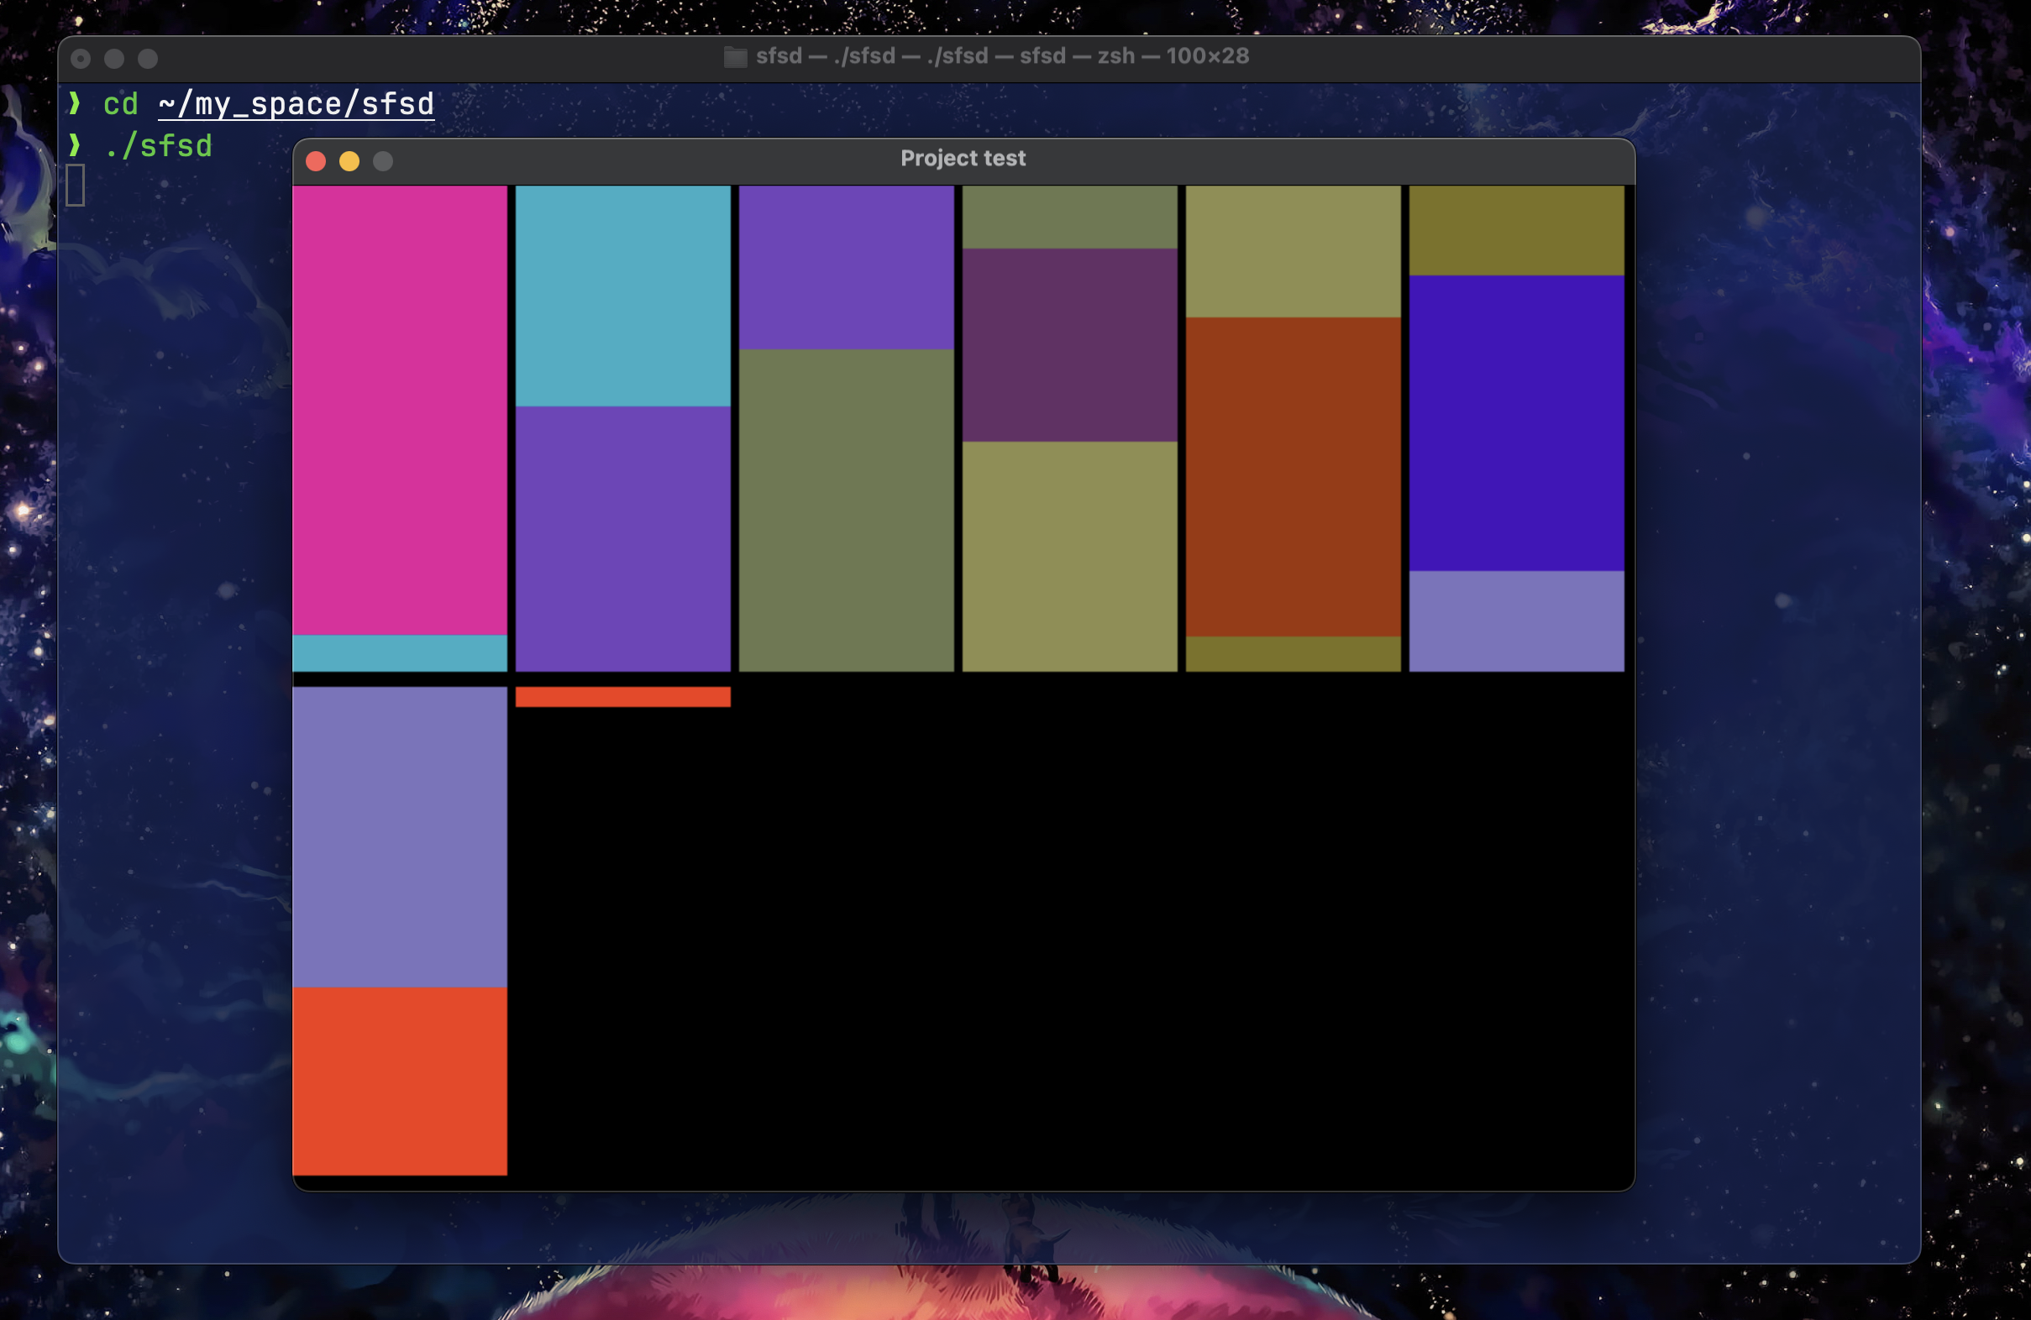Viewport: 2031px width, 1320px height.
Task: Click the lavender block at bottom of last column
Action: pos(1515,621)
